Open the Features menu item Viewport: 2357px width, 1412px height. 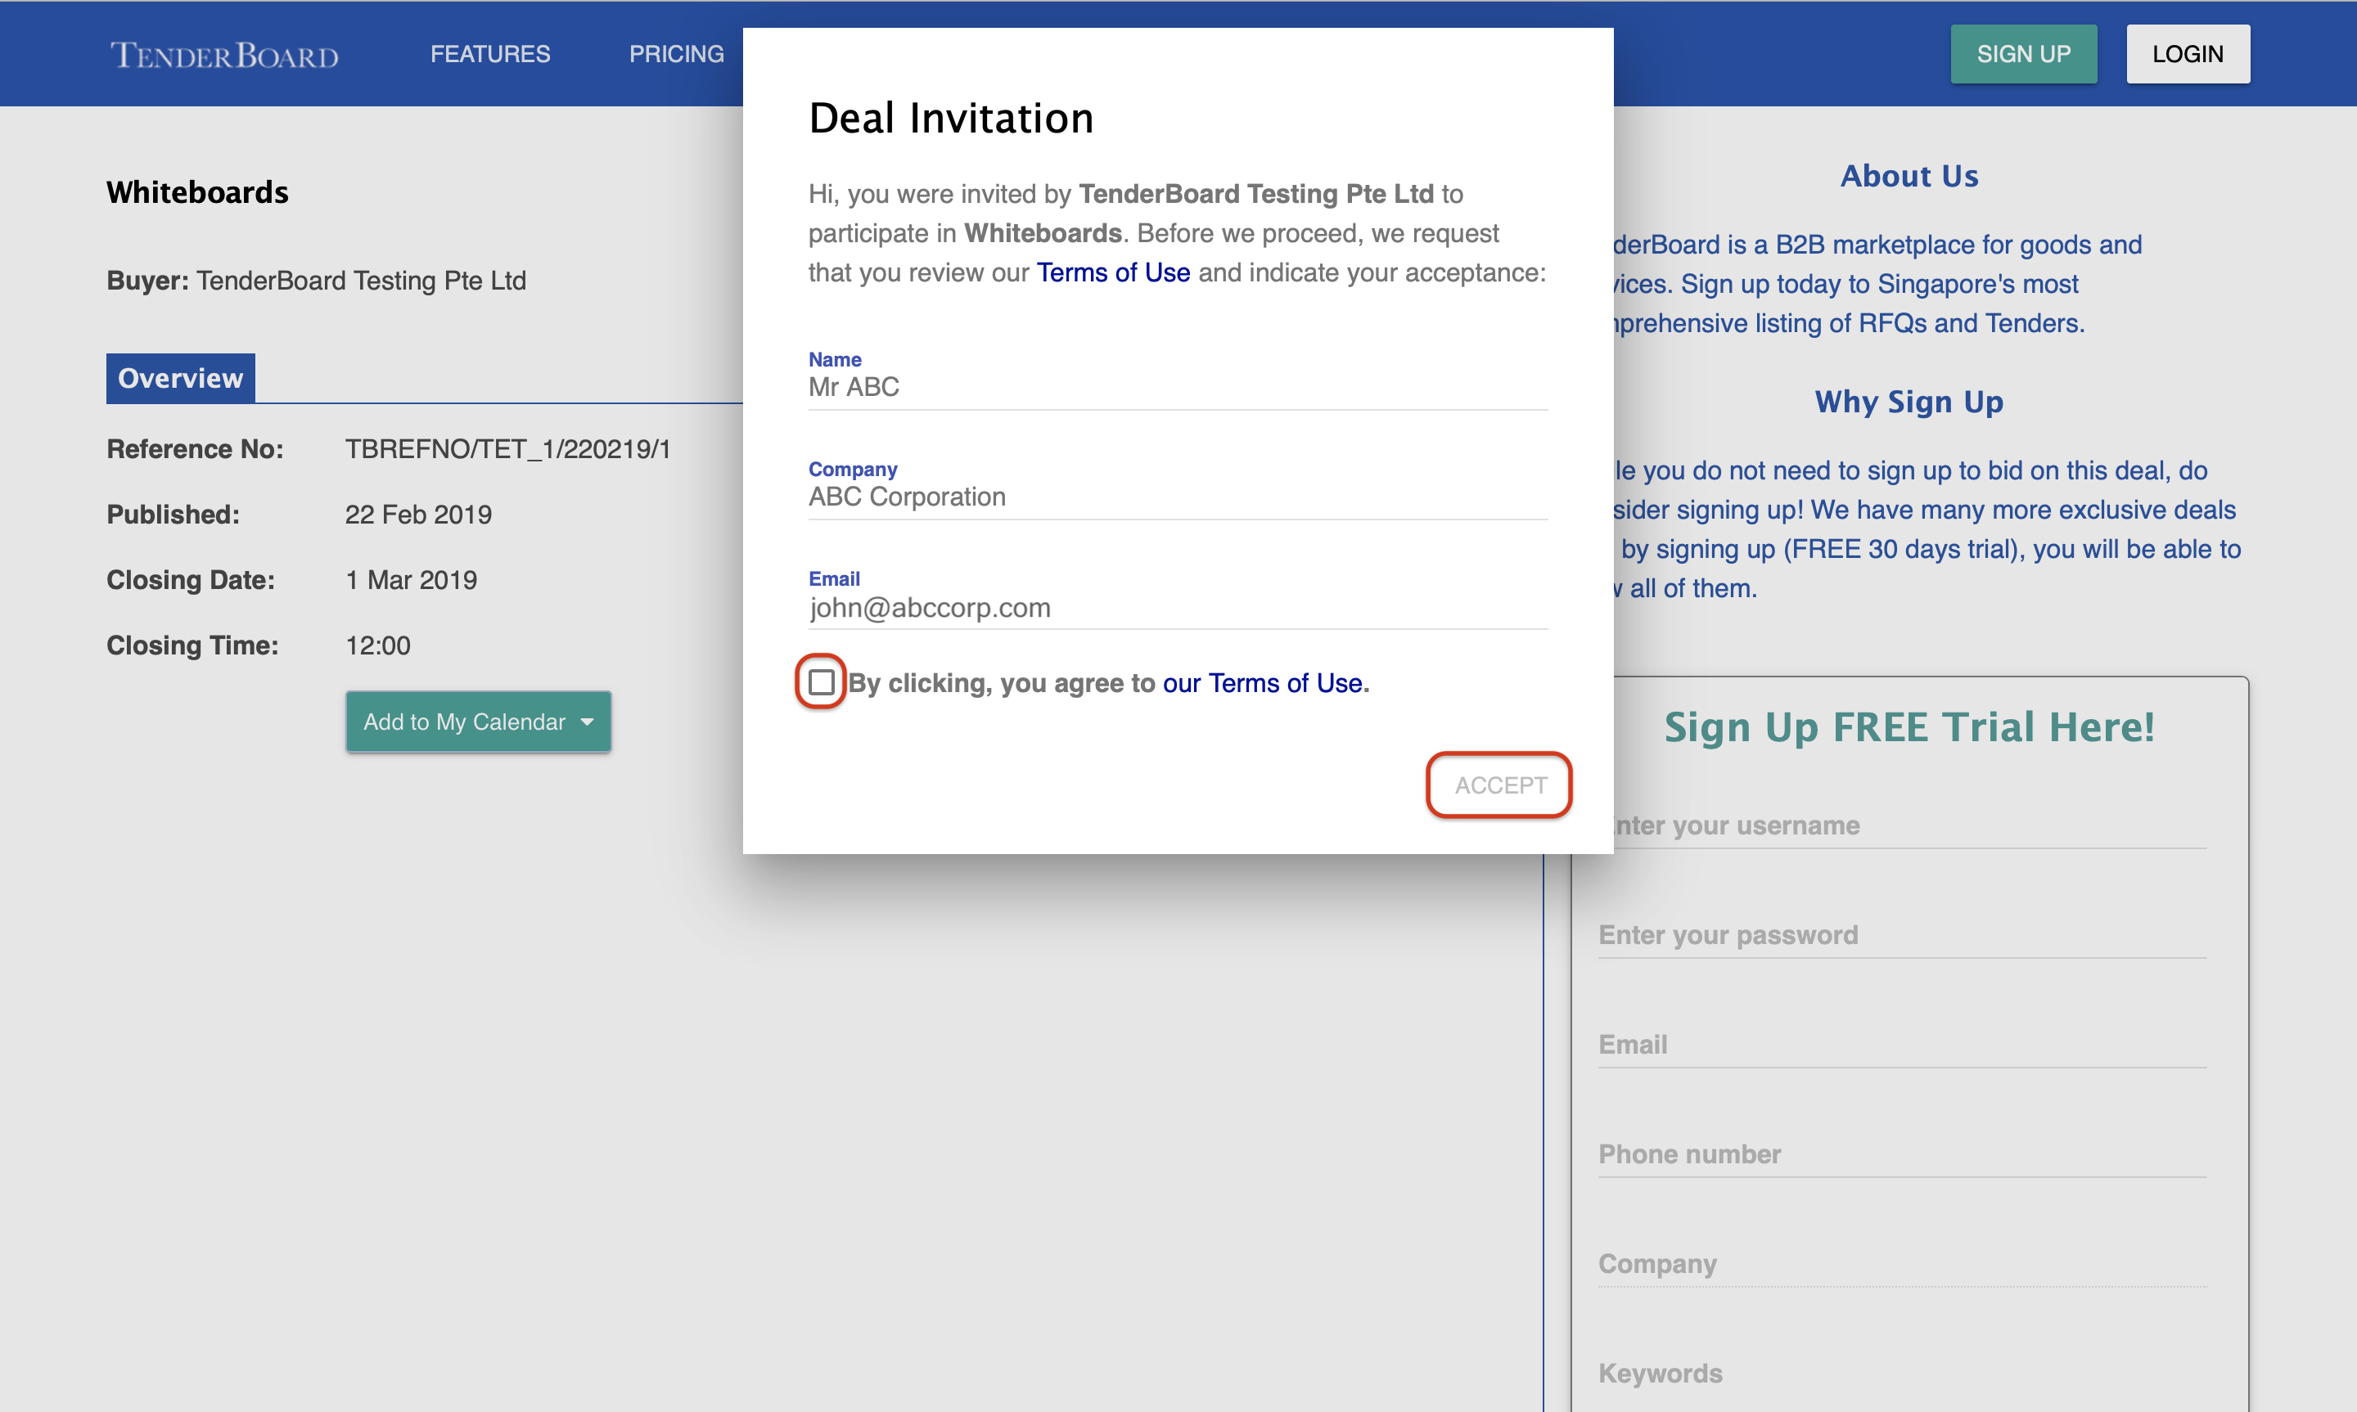tap(489, 54)
